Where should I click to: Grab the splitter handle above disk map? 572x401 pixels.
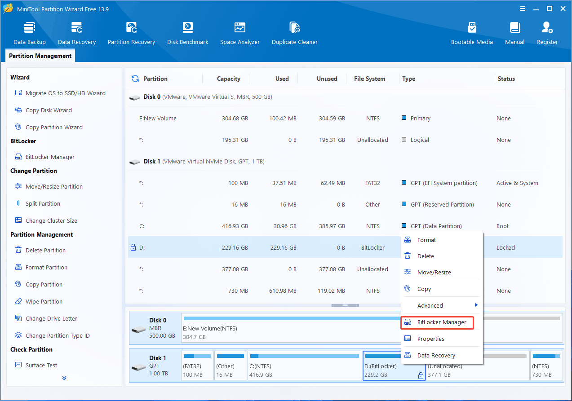(x=345, y=305)
